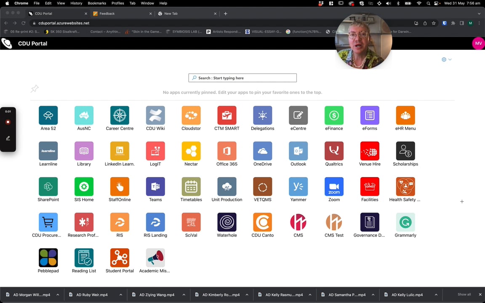
Task: Launch Qualtrics app
Action: pyautogui.click(x=334, y=151)
